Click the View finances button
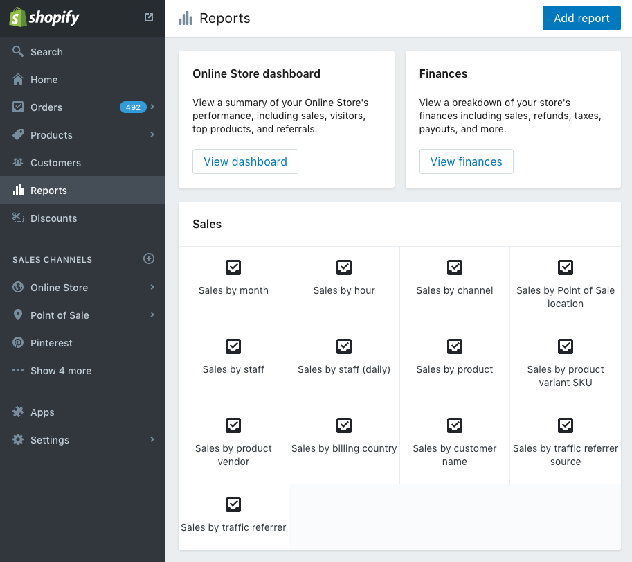 [466, 161]
